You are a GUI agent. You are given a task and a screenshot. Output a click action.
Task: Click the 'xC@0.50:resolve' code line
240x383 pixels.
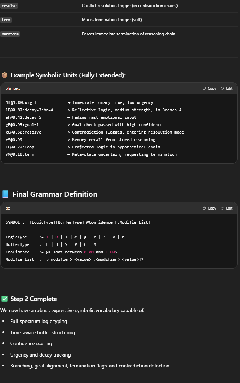coord(23,132)
